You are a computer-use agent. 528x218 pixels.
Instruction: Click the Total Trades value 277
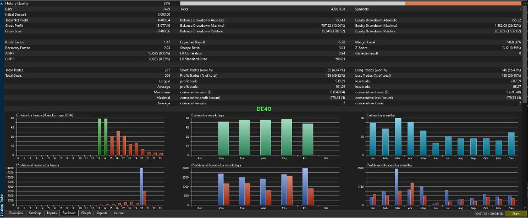click(168, 70)
